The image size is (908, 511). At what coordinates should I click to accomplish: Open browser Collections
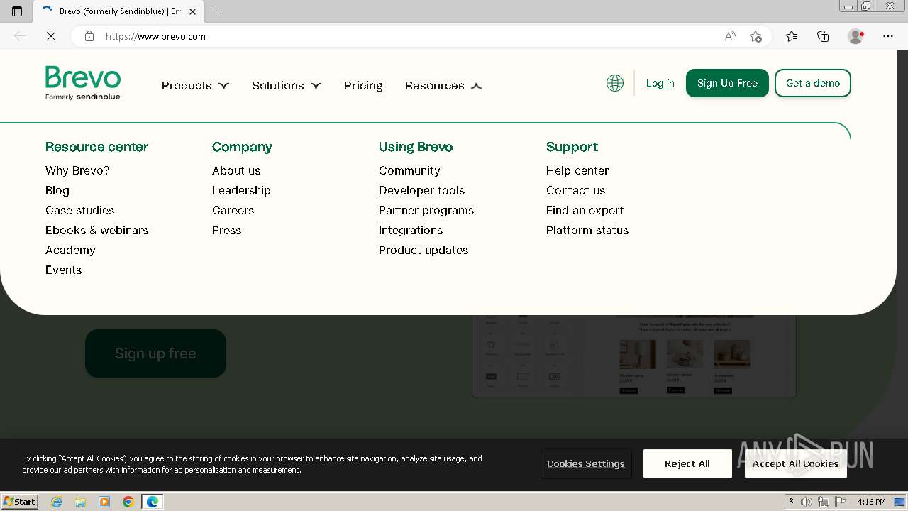tap(823, 36)
